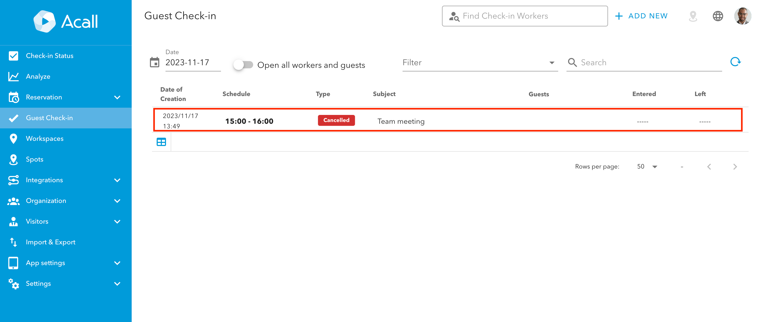The width and height of the screenshot is (760, 322).
Task: Sort by Schedule column header
Action: pyautogui.click(x=236, y=94)
